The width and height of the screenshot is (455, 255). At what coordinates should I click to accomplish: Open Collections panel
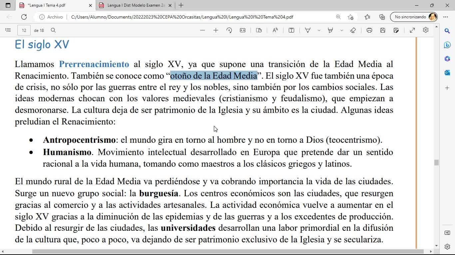[x=382, y=17]
